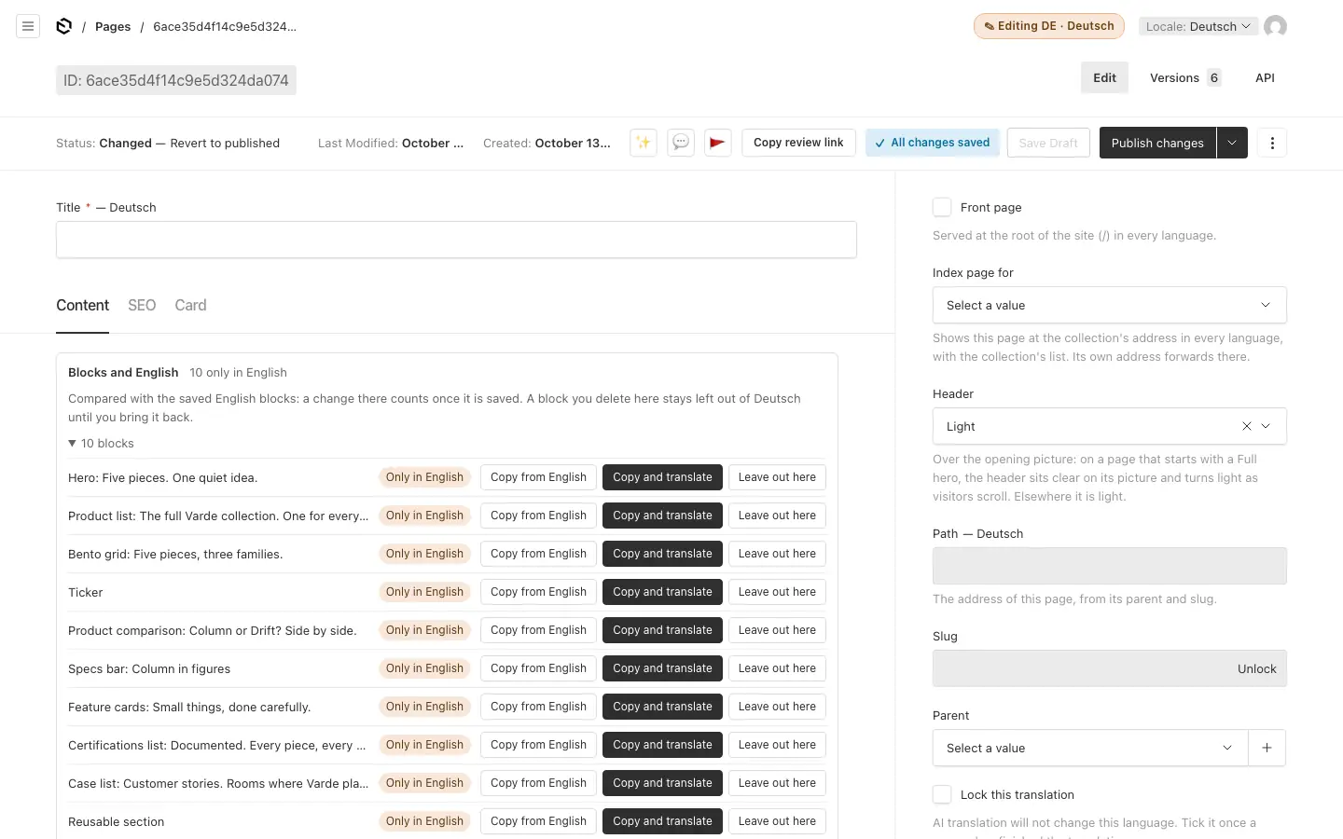This screenshot has height=839, width=1343.
Task: Copy from English for Hero block
Action: coord(538,477)
